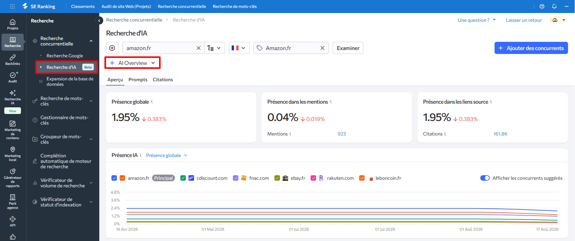Click the Examiner button
Image resolution: width=575 pixels, height=241 pixels.
tap(348, 48)
